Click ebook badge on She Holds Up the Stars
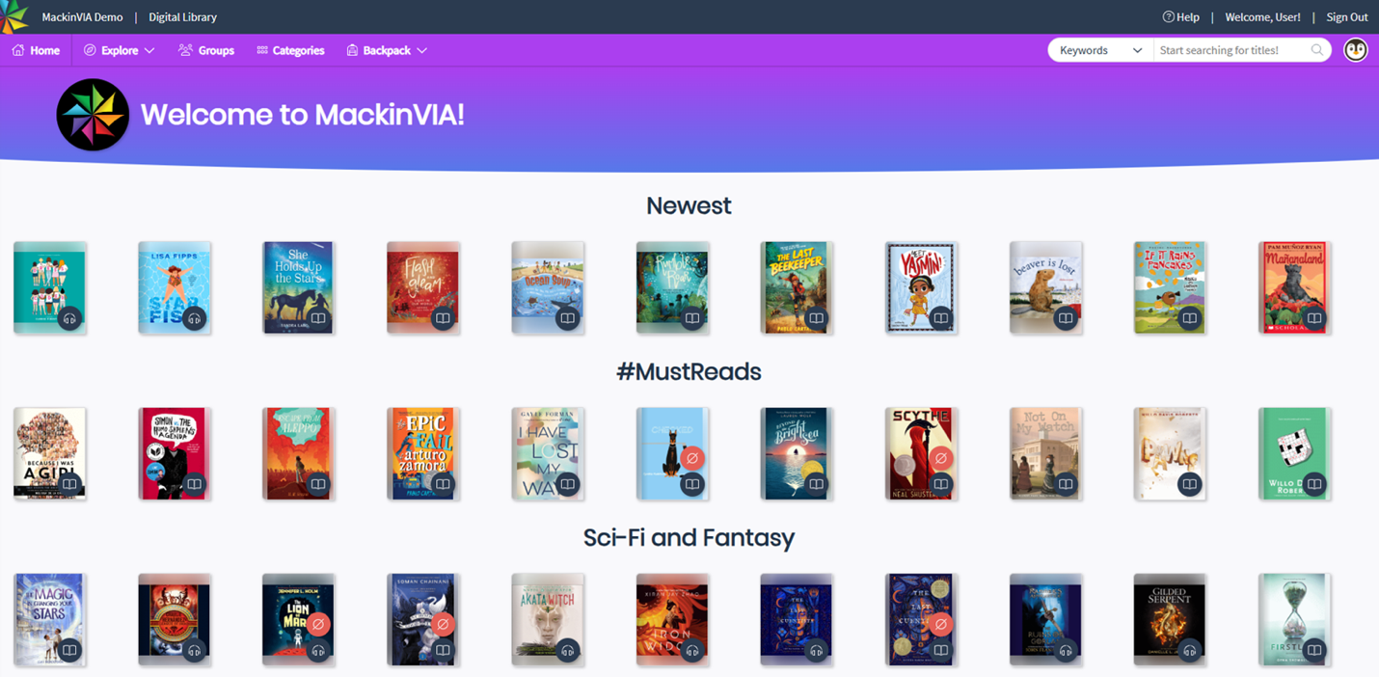Image resolution: width=1379 pixels, height=677 pixels. 318,318
